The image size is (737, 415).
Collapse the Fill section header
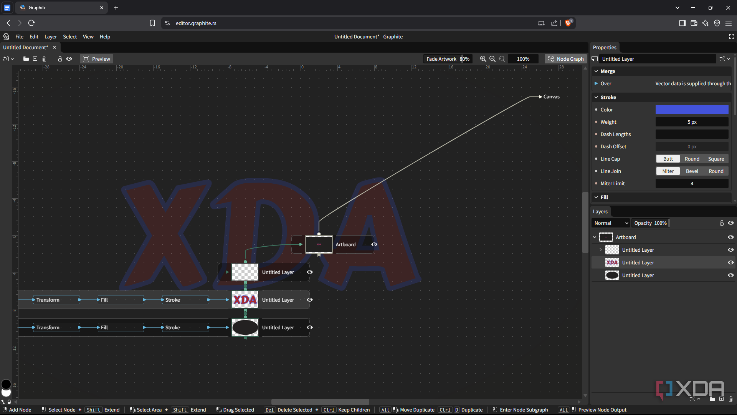(x=596, y=197)
